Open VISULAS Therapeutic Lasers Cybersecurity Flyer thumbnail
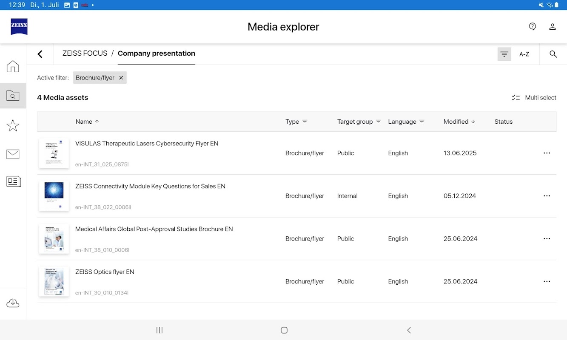This screenshot has width=567, height=340. click(x=54, y=153)
